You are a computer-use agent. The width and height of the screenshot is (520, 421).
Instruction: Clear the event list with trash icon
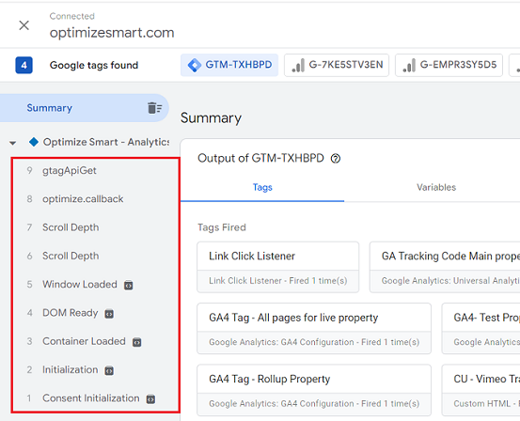[154, 108]
